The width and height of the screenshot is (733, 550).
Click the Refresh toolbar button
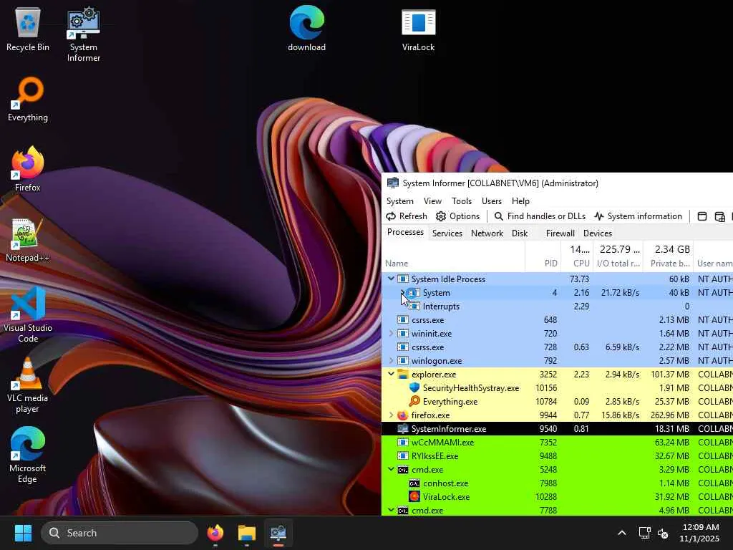[x=407, y=216]
